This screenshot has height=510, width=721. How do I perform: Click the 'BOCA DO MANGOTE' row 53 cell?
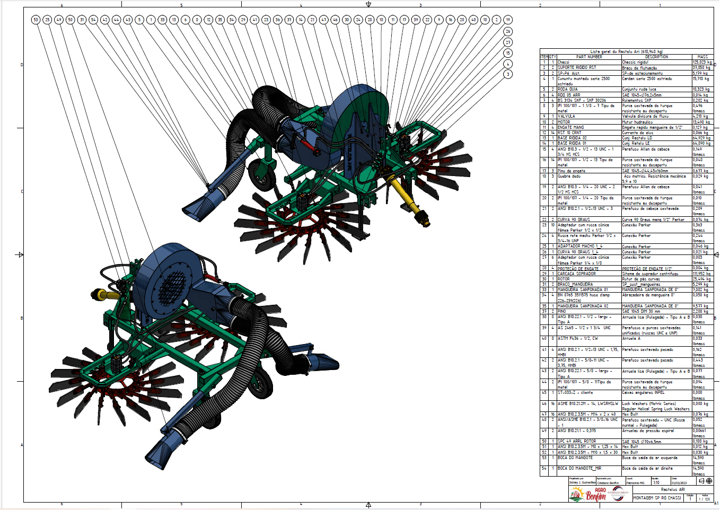[589, 460]
